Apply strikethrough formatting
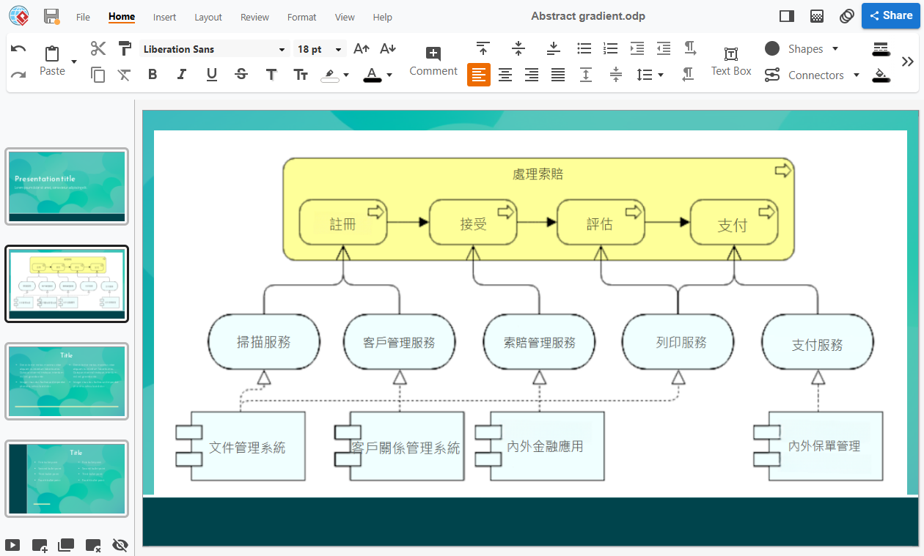Viewport: 924px width, 556px height. tap(241, 74)
